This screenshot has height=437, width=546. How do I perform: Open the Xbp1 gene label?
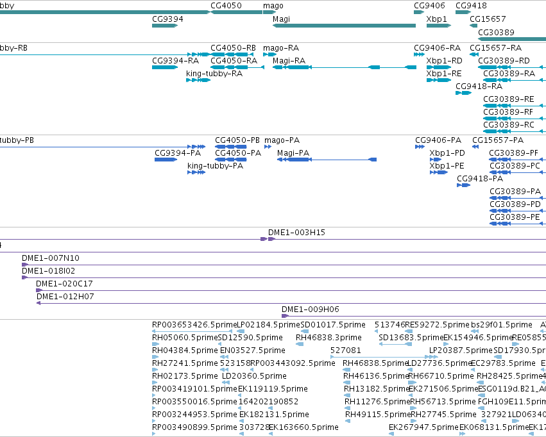tap(437, 19)
